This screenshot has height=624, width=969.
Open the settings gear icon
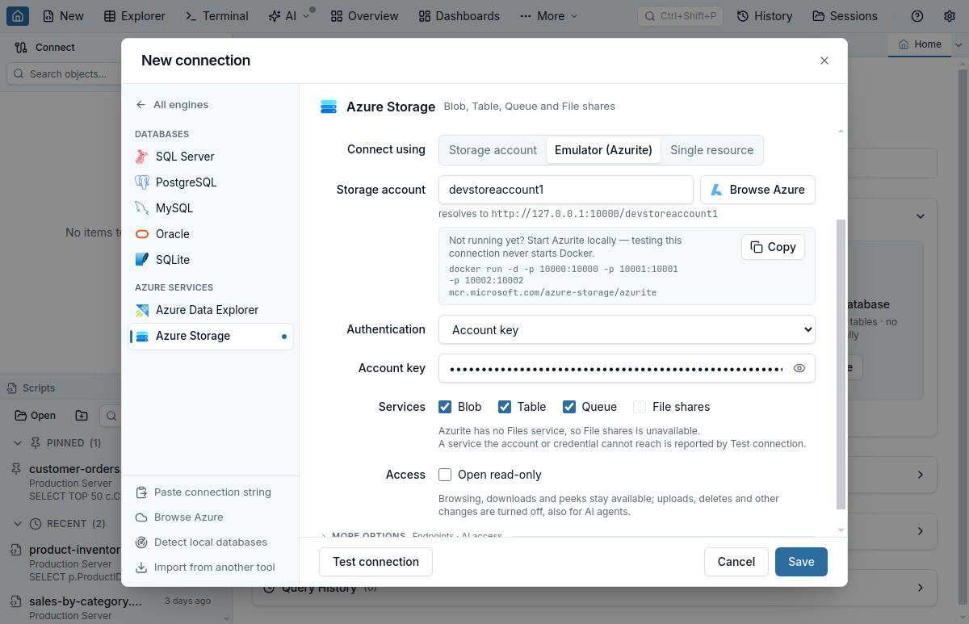pyautogui.click(x=950, y=15)
